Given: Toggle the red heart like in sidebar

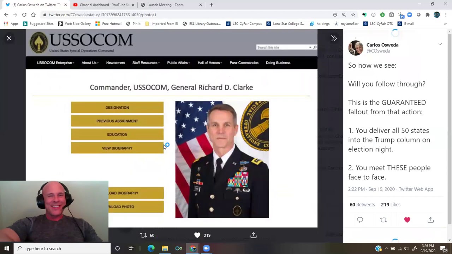Looking at the screenshot, I should tap(407, 220).
